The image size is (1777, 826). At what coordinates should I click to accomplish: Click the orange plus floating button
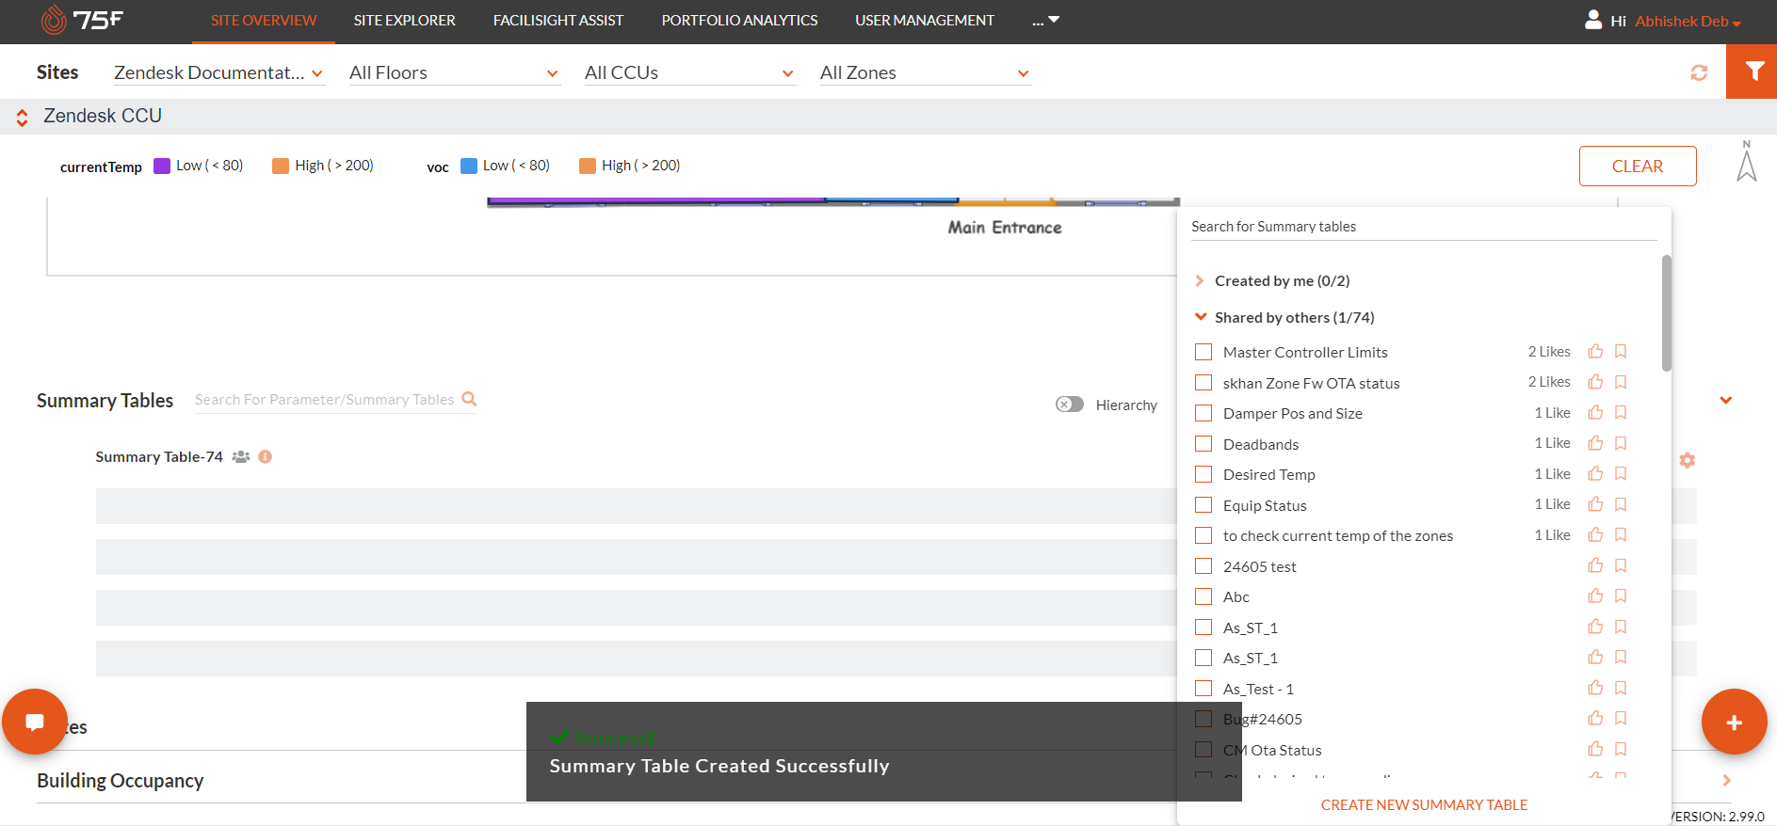click(x=1734, y=722)
